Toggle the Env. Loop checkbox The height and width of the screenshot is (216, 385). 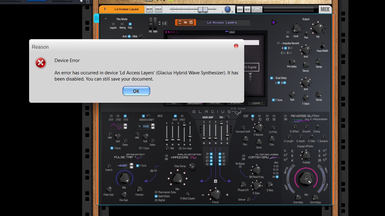click(180, 148)
